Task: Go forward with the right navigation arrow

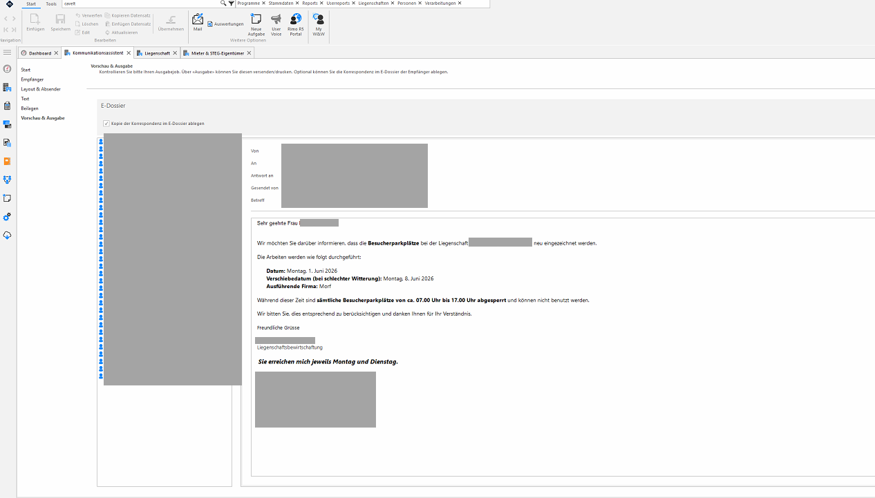Action: (14, 19)
